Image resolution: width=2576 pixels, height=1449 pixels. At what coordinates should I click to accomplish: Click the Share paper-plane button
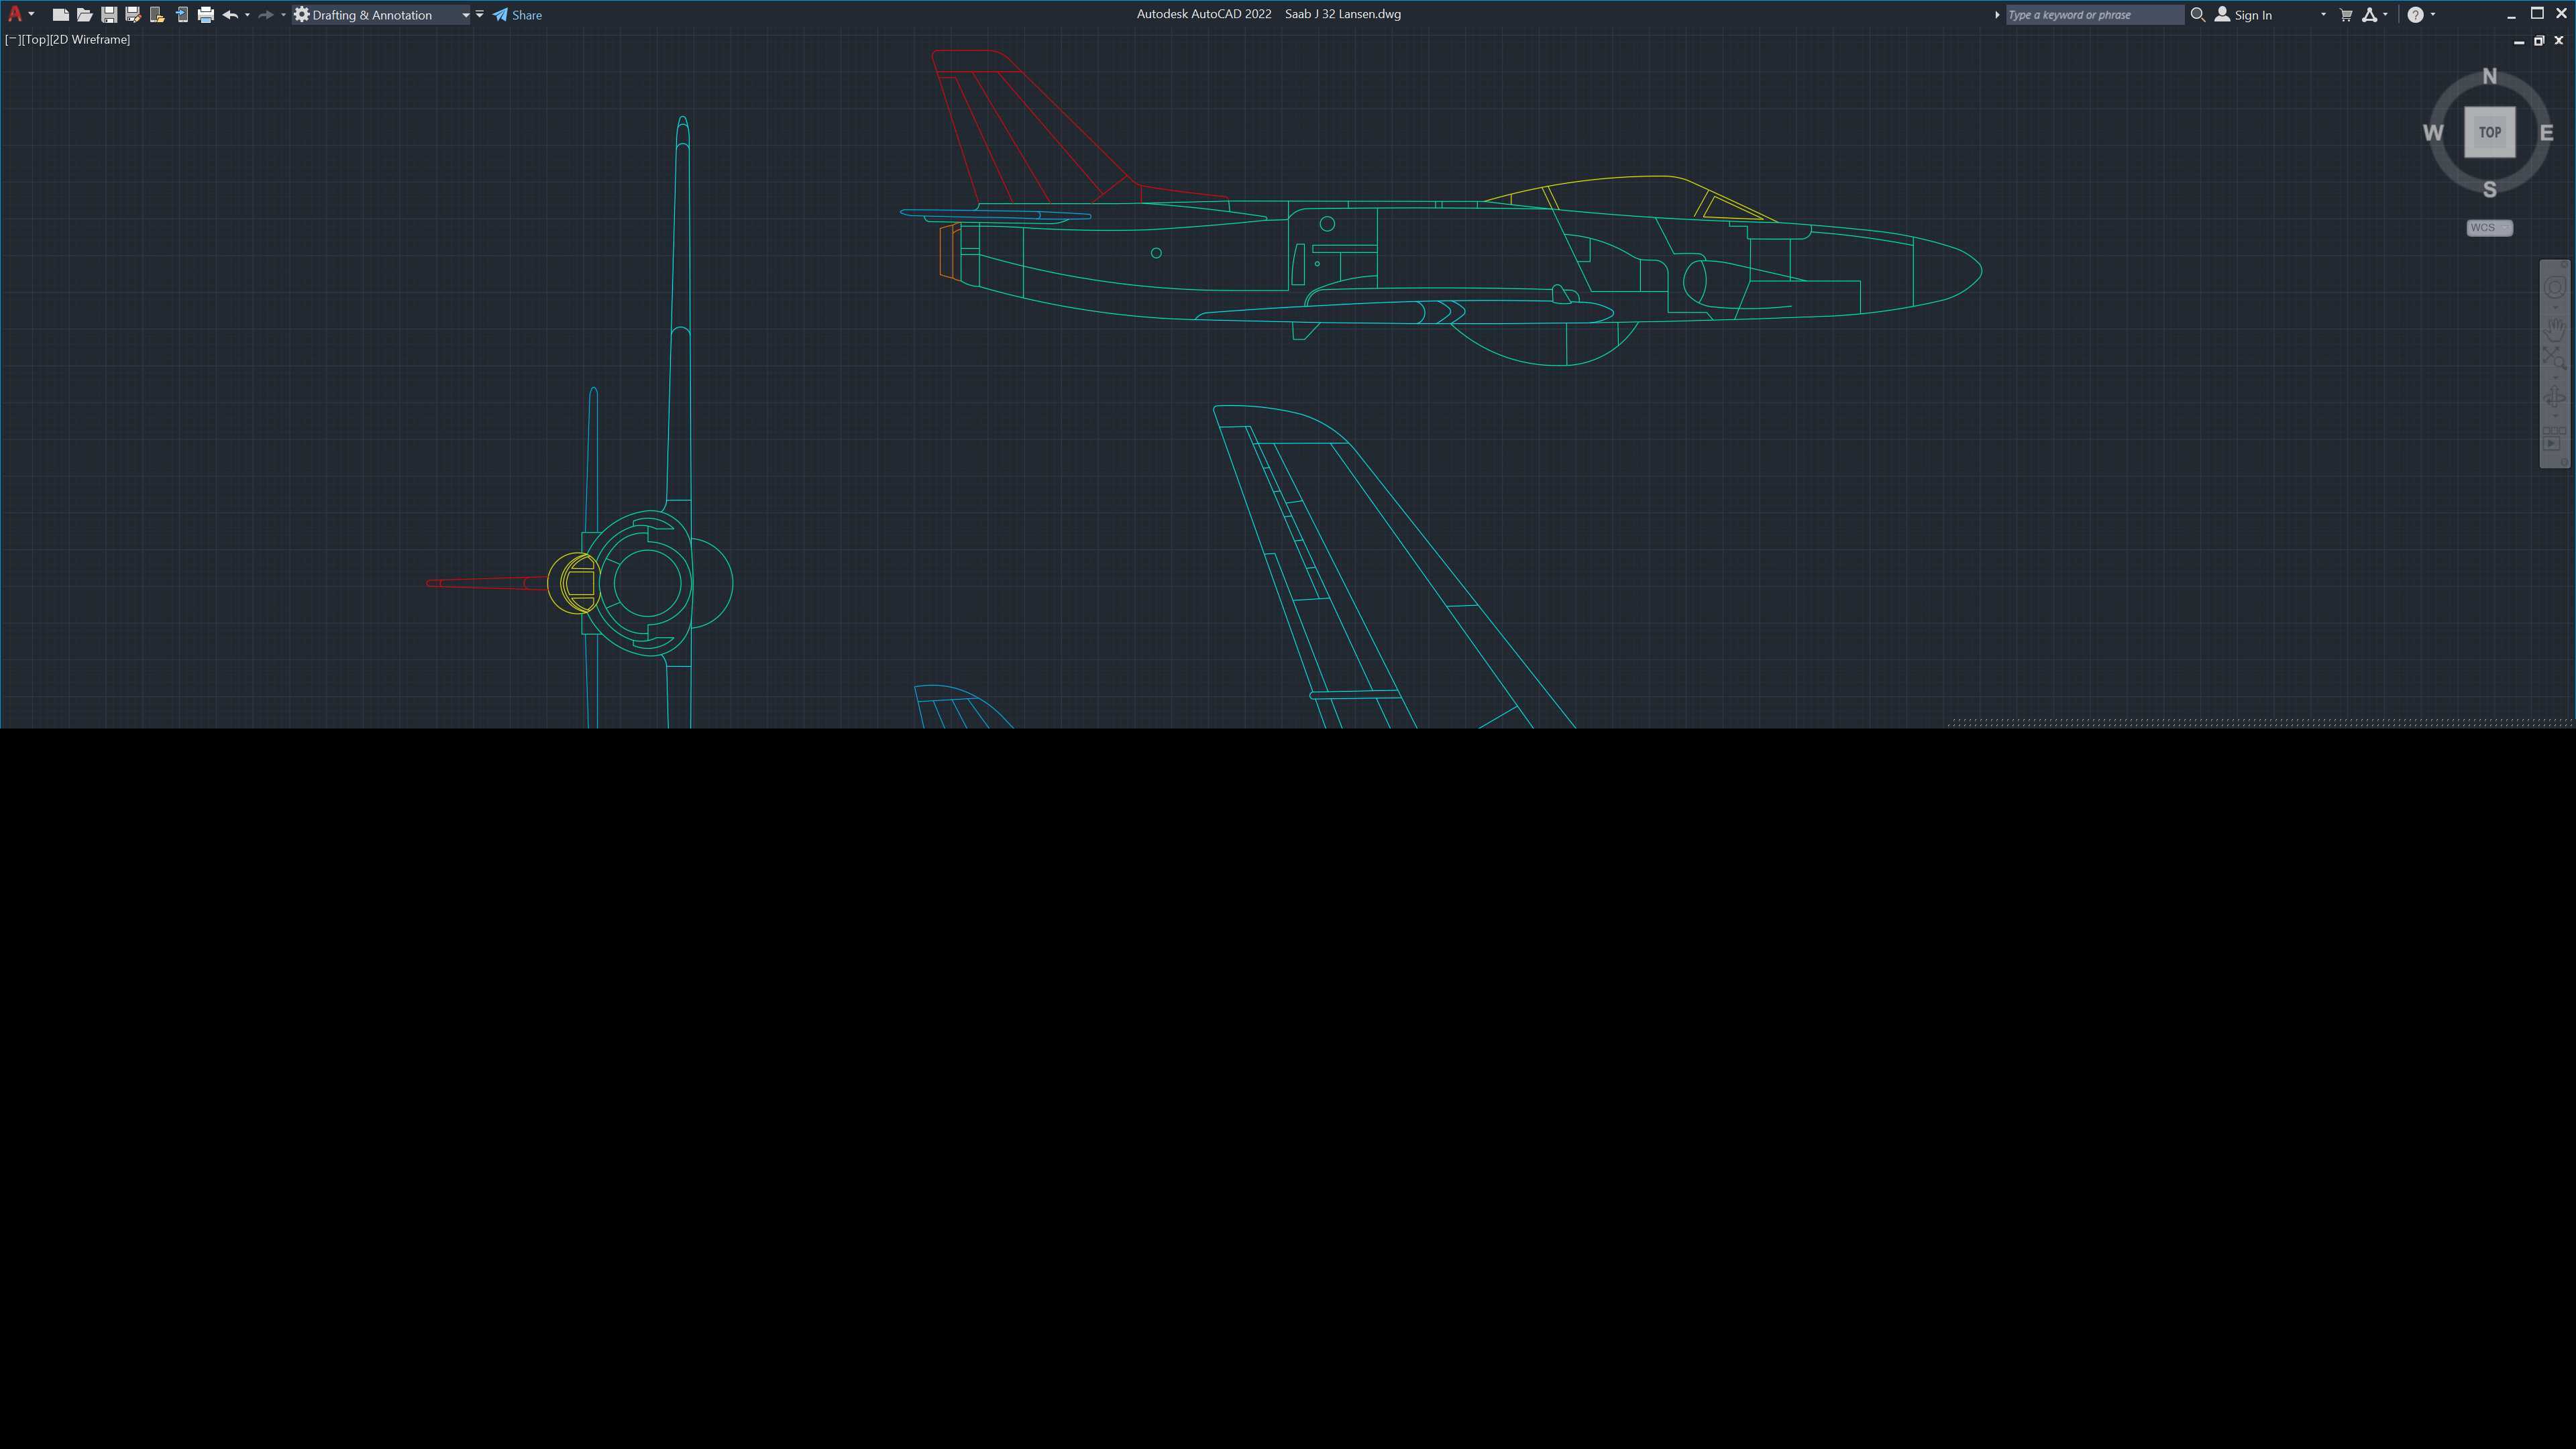[x=517, y=15]
